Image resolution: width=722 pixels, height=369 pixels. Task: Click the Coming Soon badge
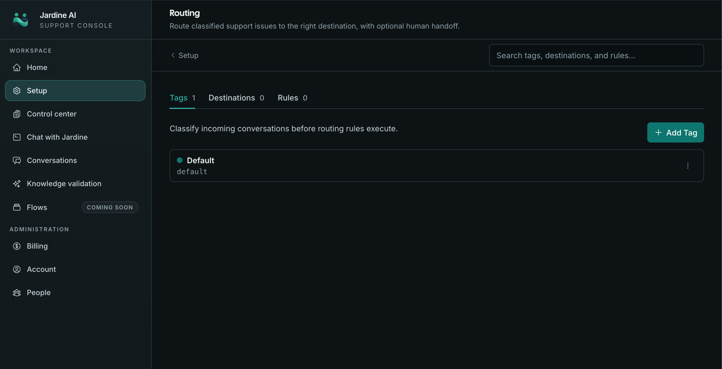[x=110, y=207]
